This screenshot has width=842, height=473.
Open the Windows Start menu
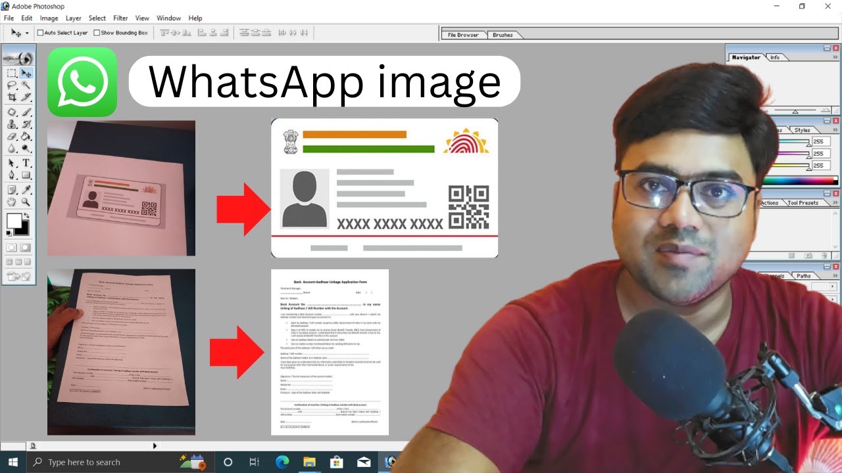pyautogui.click(x=13, y=462)
